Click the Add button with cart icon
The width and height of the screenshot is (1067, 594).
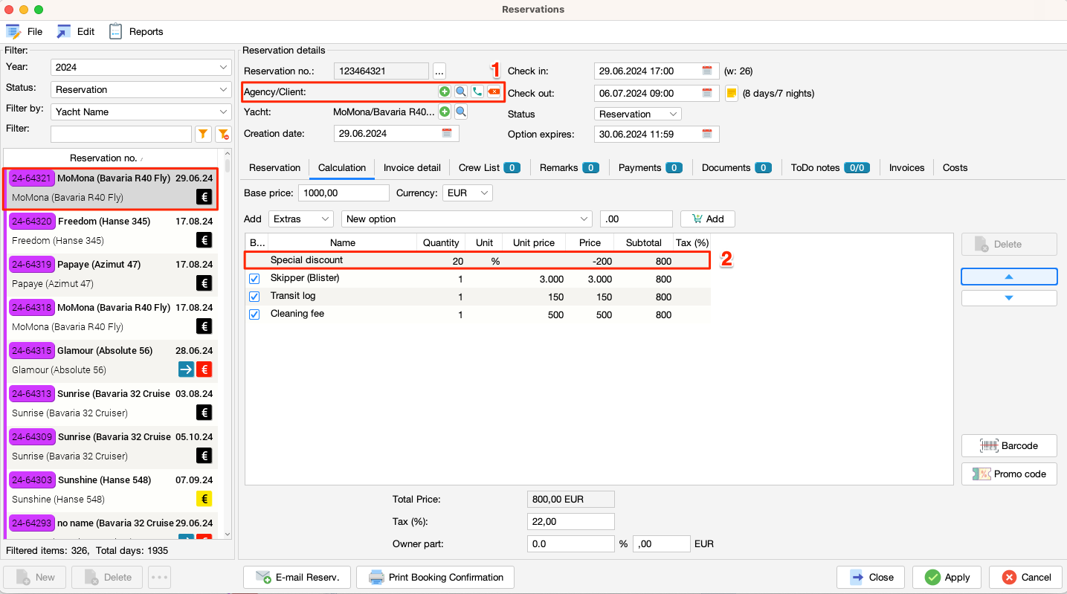pyautogui.click(x=707, y=219)
